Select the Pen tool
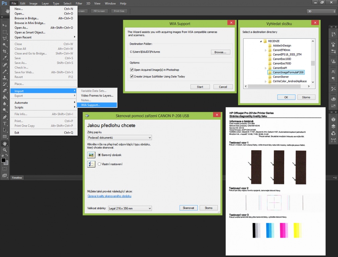The width and height of the screenshot is (338, 257). (x=5, y=117)
